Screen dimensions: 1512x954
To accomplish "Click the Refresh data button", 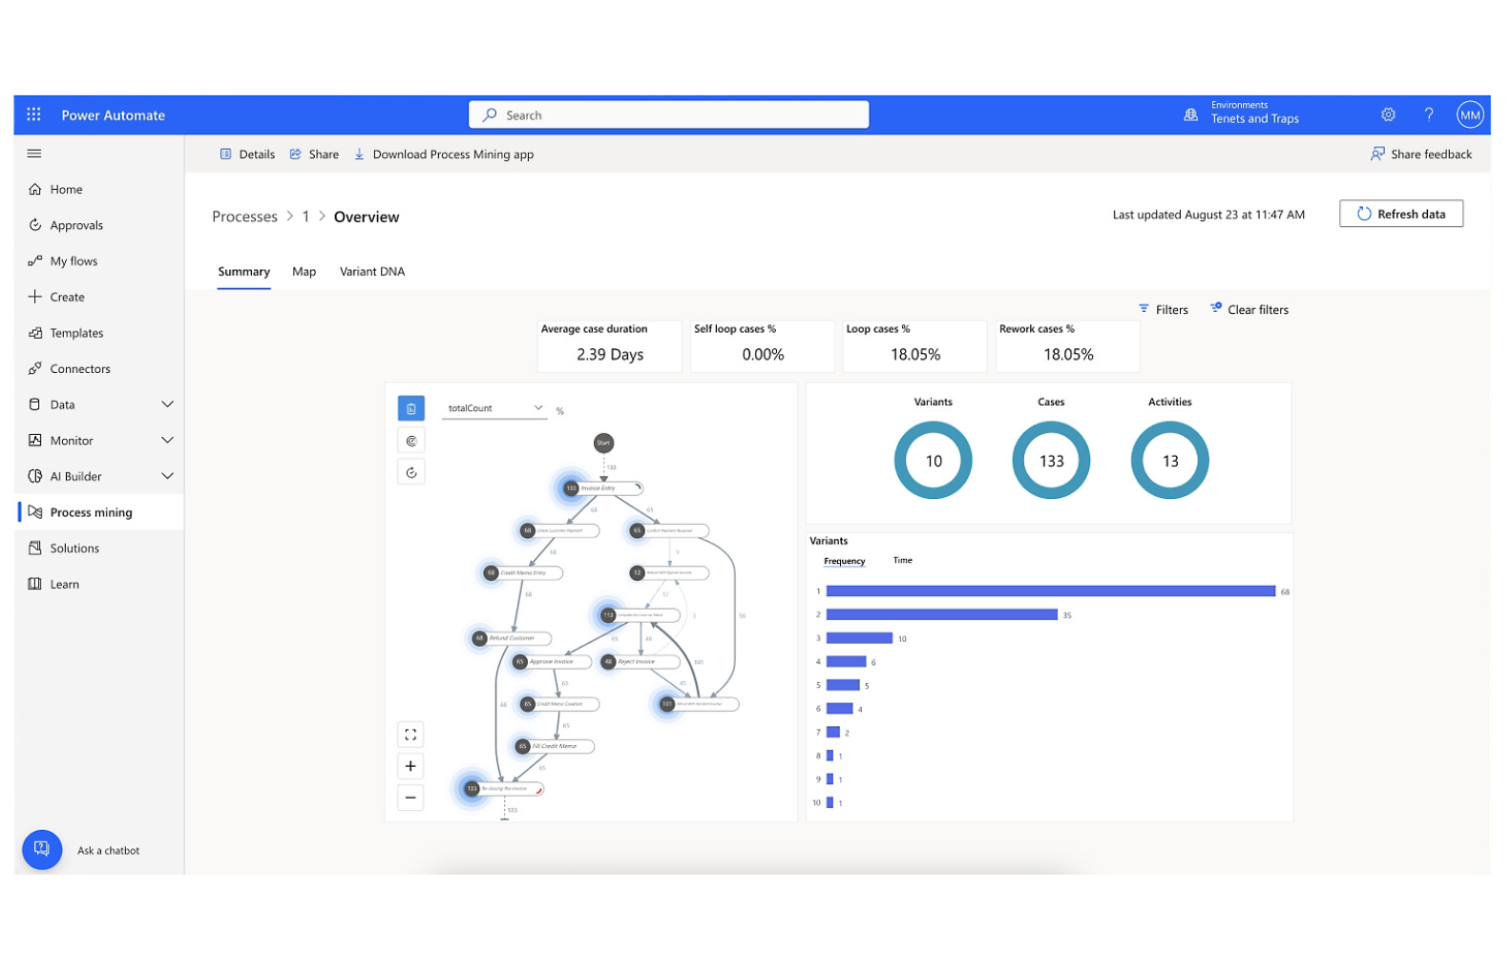I will (x=1400, y=214).
